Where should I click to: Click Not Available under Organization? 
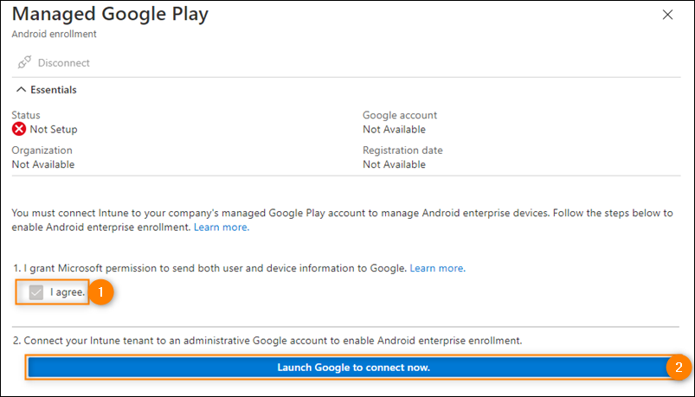(x=43, y=164)
